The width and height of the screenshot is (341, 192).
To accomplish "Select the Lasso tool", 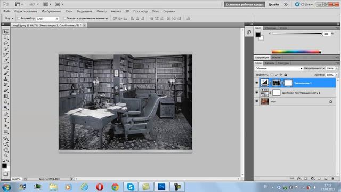I will click(6, 43).
